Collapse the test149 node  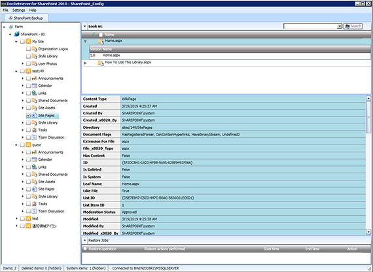(x=16, y=71)
